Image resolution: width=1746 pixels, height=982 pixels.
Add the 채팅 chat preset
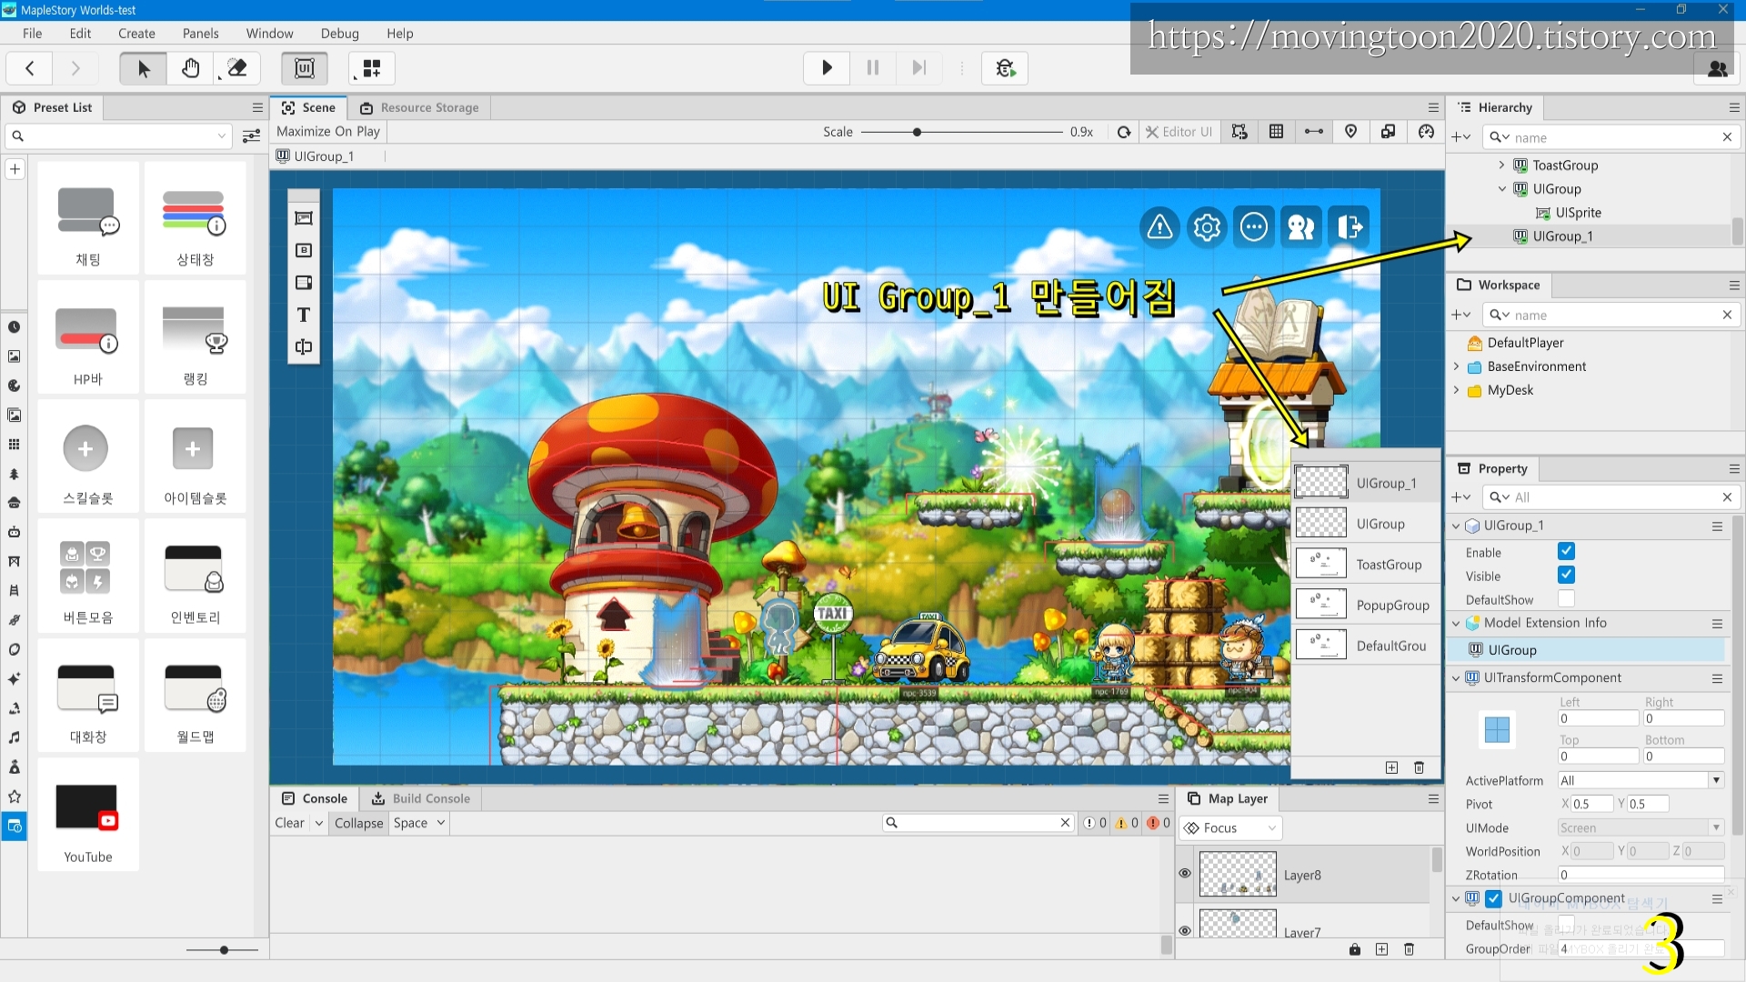88,218
